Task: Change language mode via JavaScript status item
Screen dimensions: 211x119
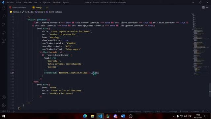Action: [x=173, y=112]
